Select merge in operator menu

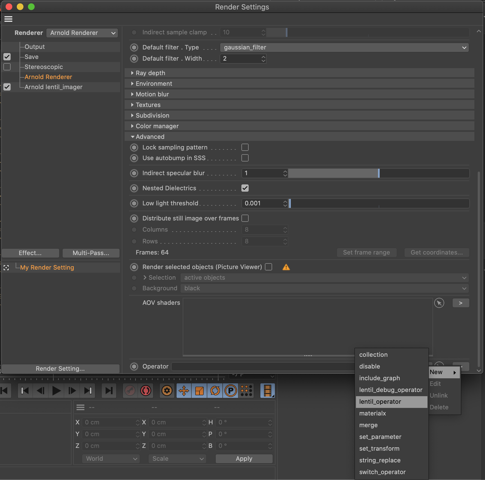pos(391,425)
